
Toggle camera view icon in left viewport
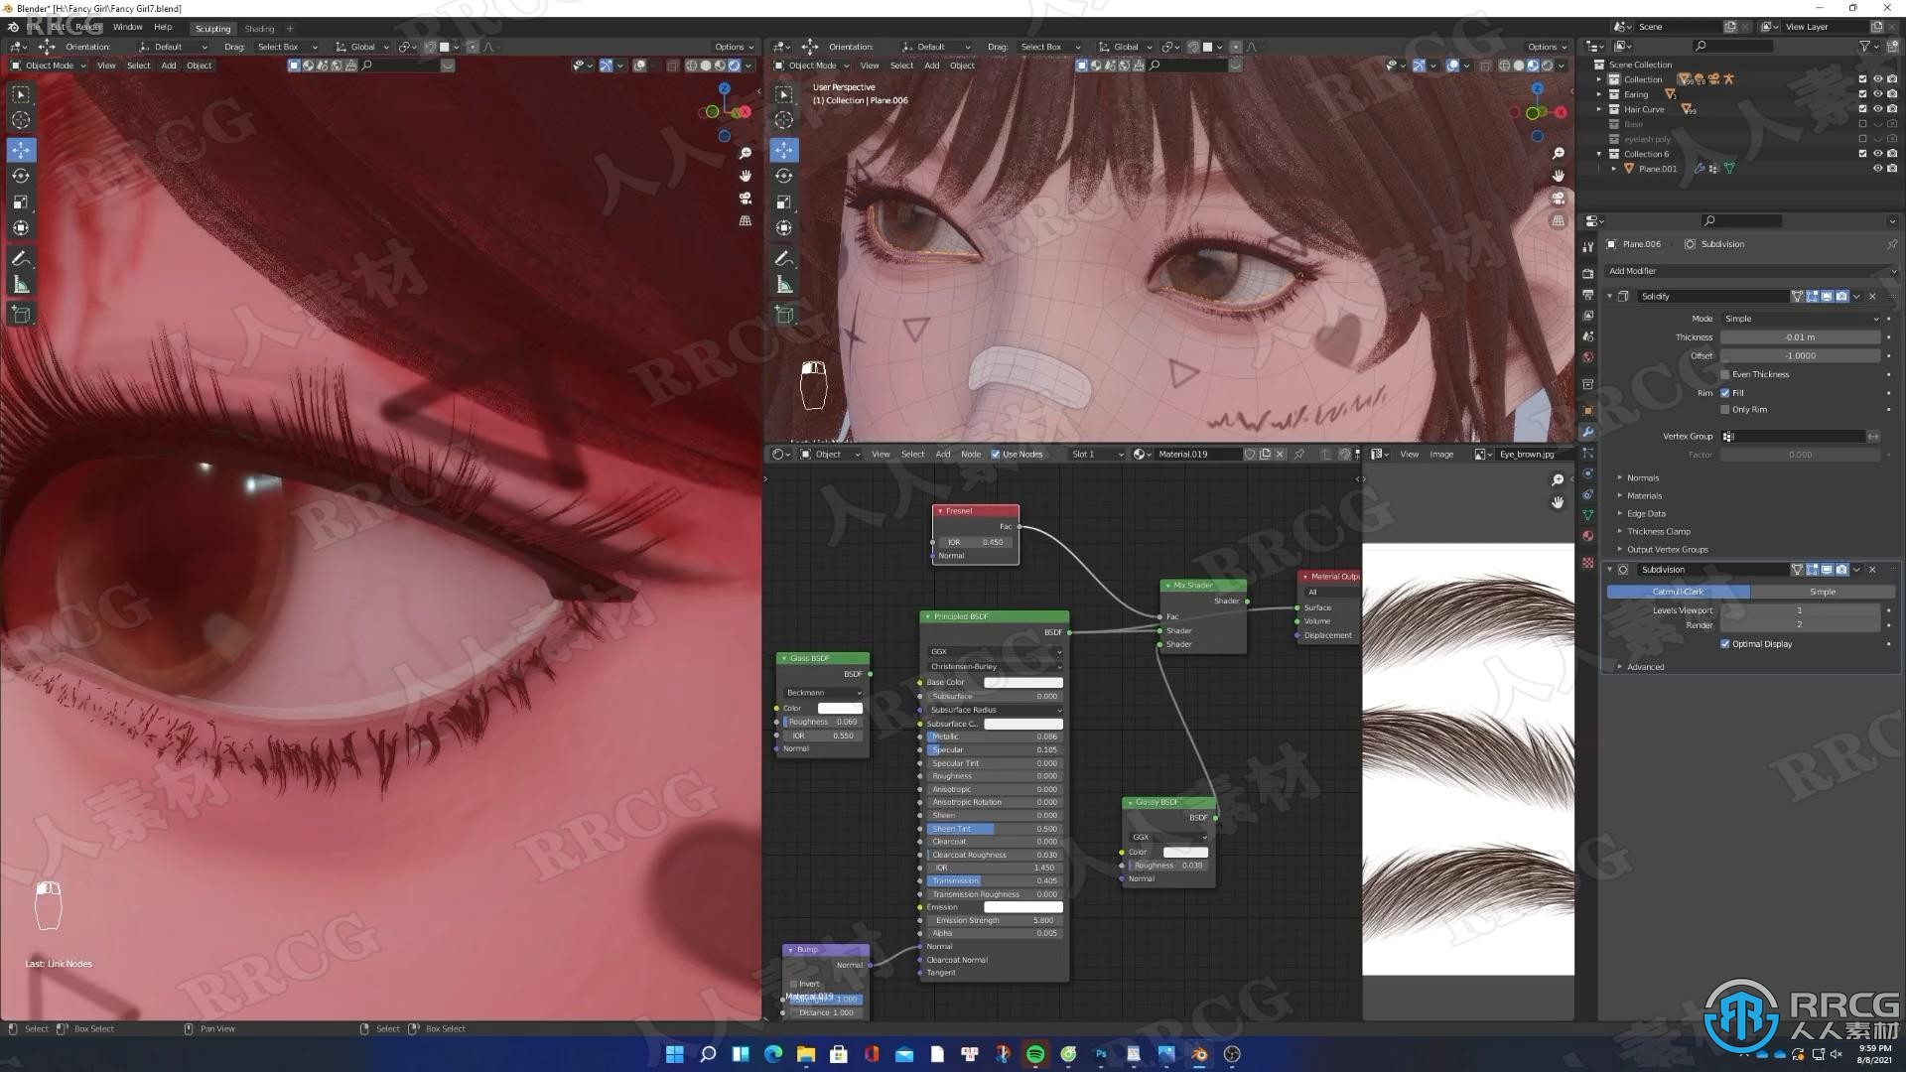pos(746,198)
